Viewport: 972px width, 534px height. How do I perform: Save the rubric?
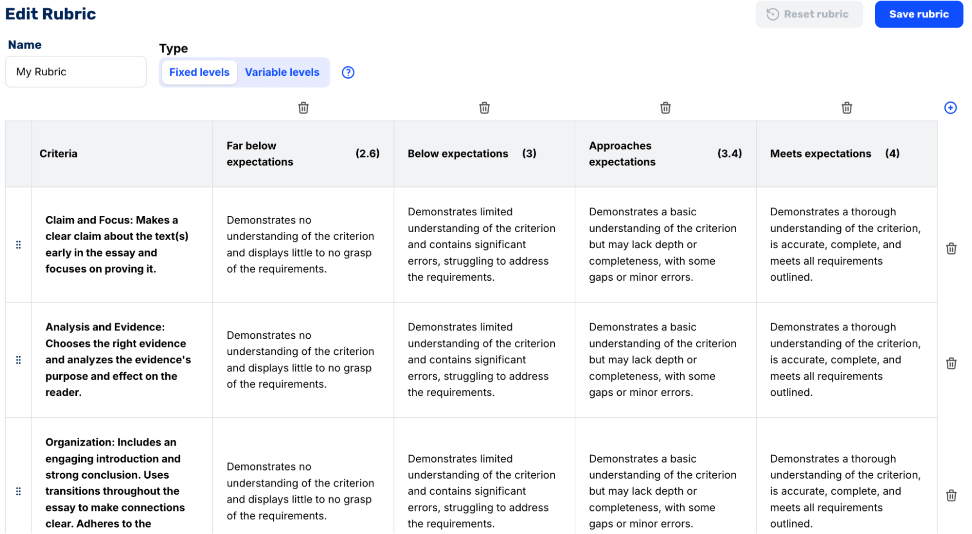[x=918, y=14]
